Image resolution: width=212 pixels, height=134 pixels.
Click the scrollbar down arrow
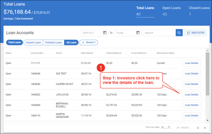coord(208,121)
